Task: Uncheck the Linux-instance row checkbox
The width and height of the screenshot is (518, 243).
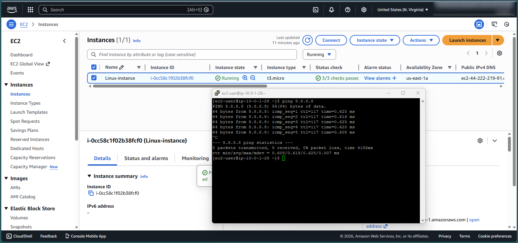Action: 94,78
